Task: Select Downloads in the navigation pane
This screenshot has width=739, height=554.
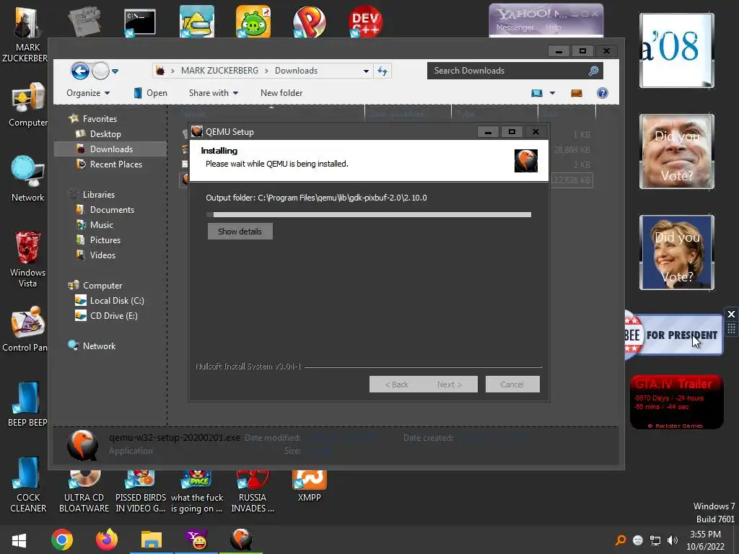Action: (111, 149)
